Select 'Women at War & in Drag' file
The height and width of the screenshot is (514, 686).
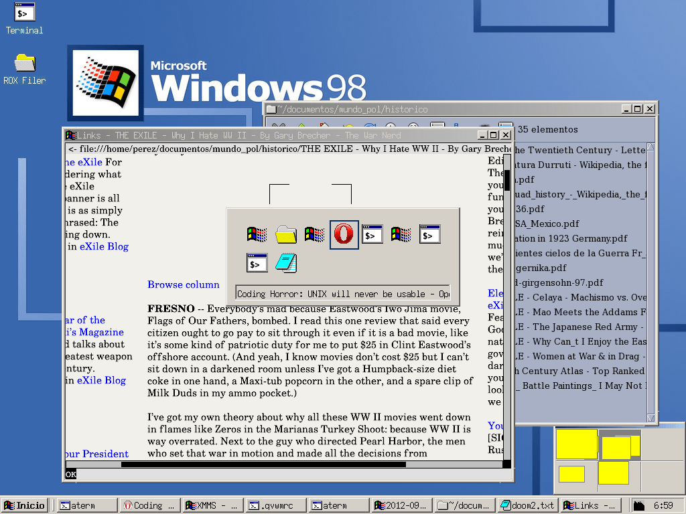pyautogui.click(x=580, y=356)
